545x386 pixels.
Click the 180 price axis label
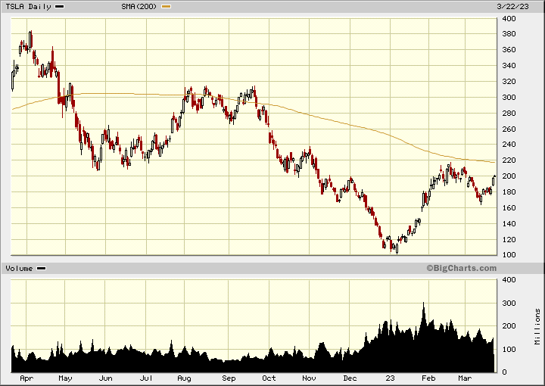coord(509,192)
